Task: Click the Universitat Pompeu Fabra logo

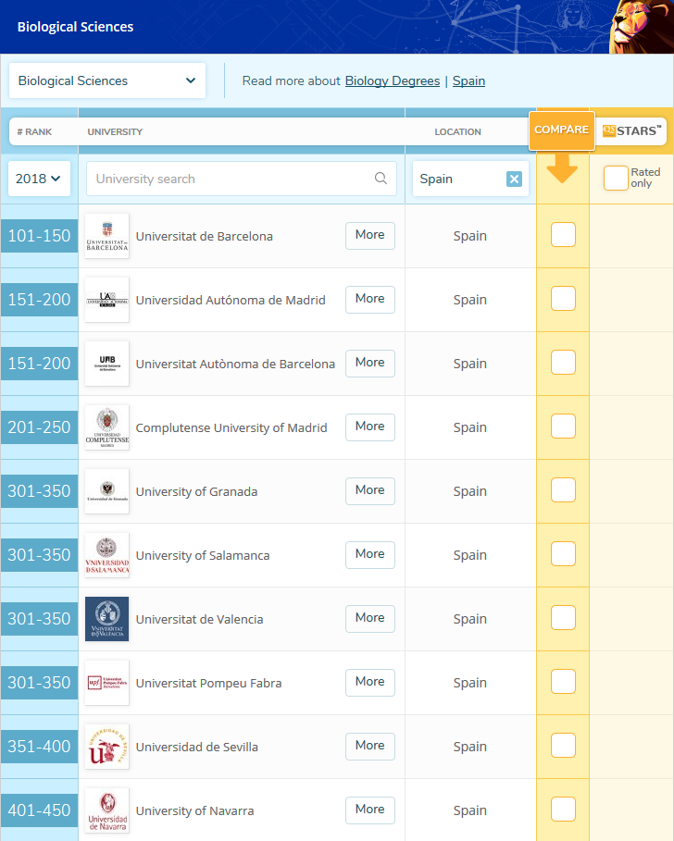Action: tap(106, 683)
